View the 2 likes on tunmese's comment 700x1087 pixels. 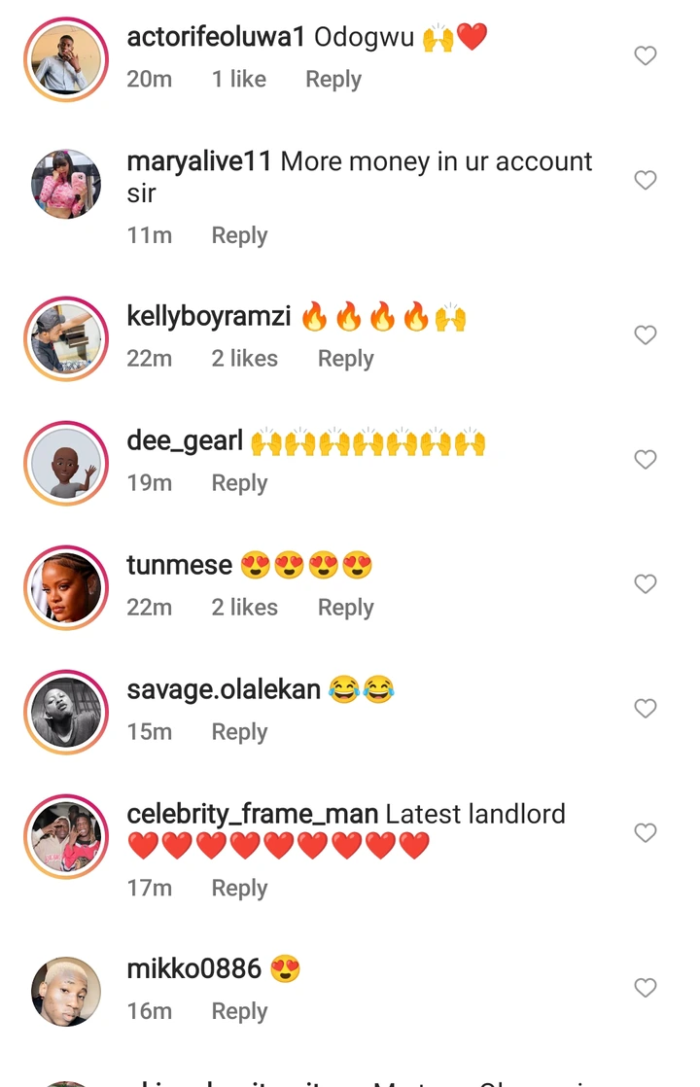tap(244, 608)
